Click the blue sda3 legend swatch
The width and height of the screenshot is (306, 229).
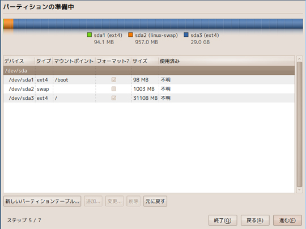coord(186,35)
